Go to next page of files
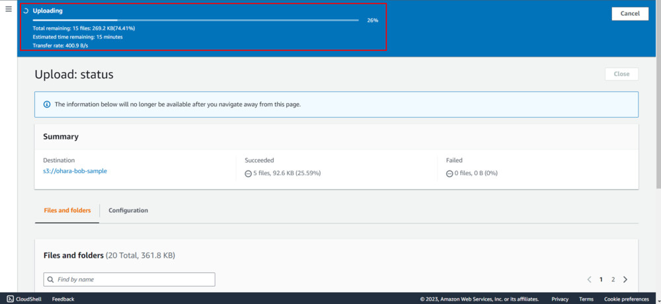The width and height of the screenshot is (661, 304). 625,280
